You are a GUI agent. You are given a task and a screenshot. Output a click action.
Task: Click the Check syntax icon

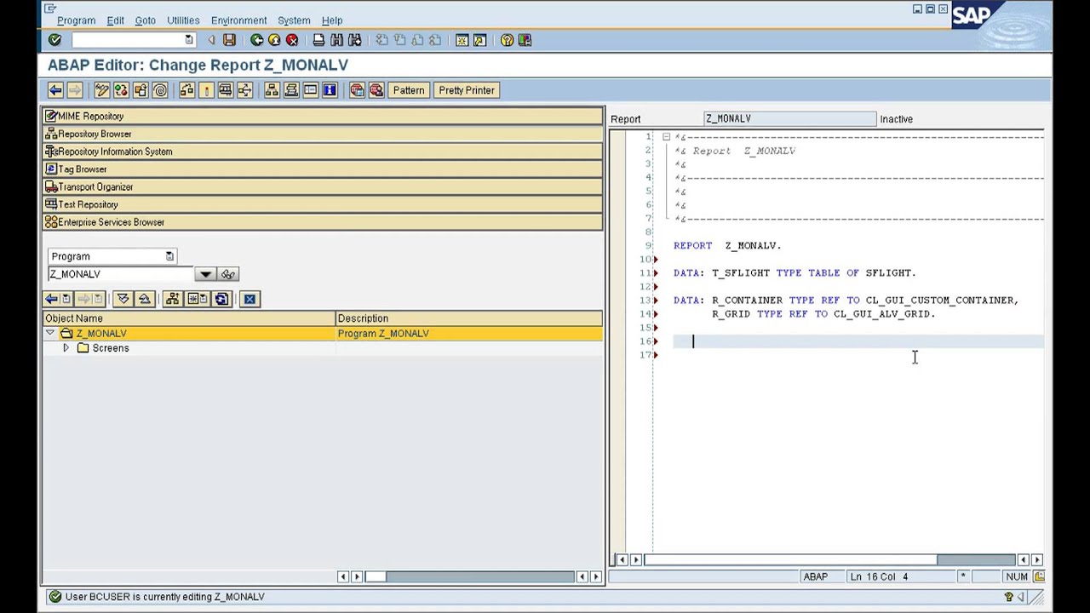[x=186, y=90]
